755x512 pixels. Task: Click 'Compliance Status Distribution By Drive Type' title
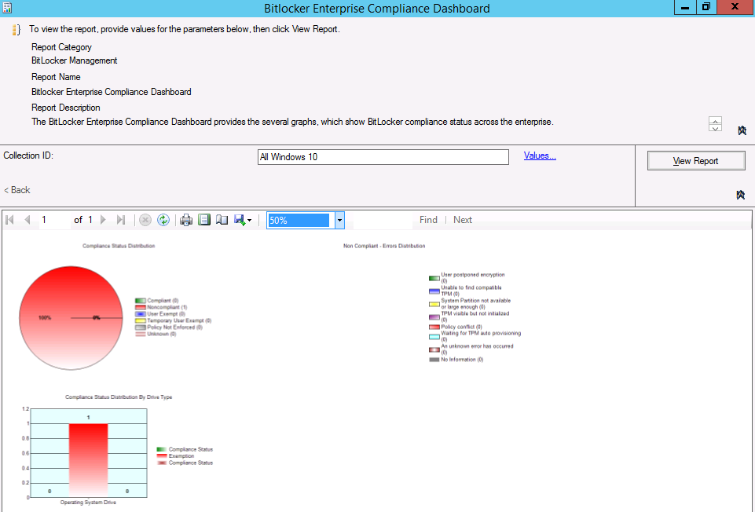tap(119, 397)
